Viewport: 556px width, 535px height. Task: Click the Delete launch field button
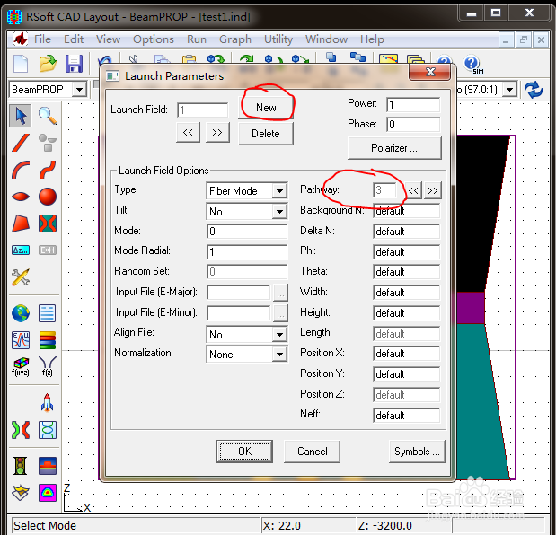[x=266, y=134]
